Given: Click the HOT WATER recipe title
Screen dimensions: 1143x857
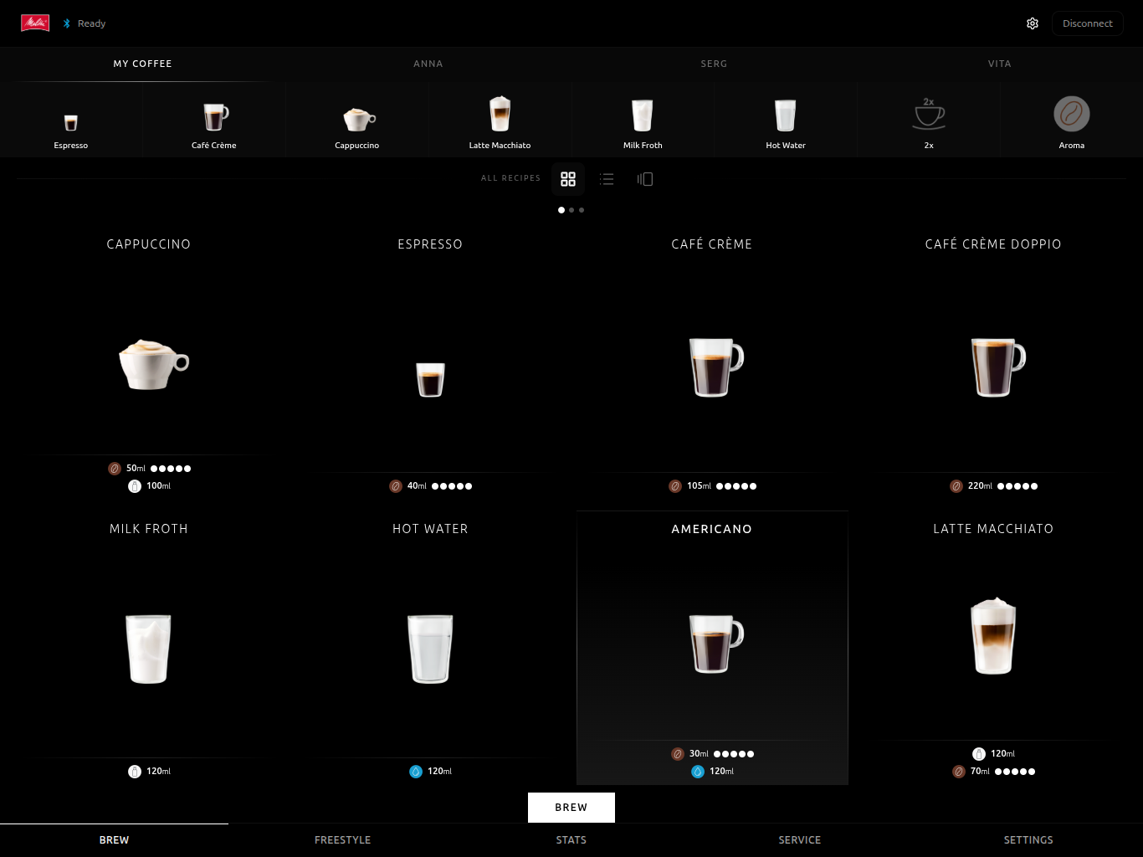Looking at the screenshot, I should click(430, 529).
